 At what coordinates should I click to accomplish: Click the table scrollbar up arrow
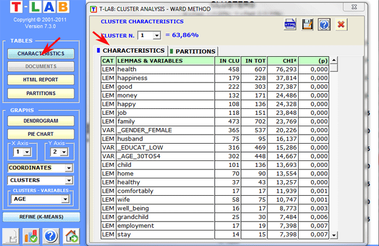(334, 60)
